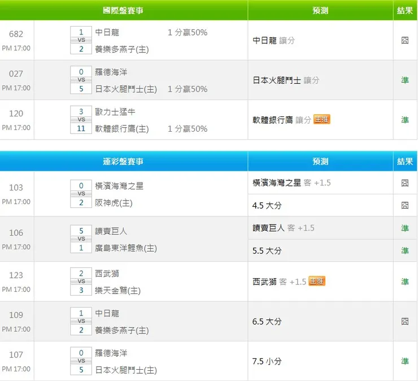
Task: Click score 11 for 軟體銀行鷹
Action: (x=81, y=128)
